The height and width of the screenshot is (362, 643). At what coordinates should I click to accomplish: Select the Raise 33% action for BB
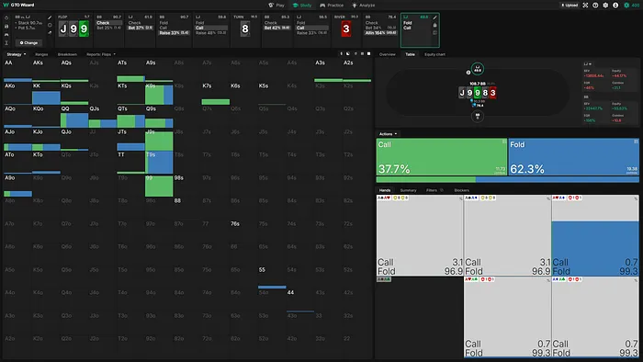(174, 33)
